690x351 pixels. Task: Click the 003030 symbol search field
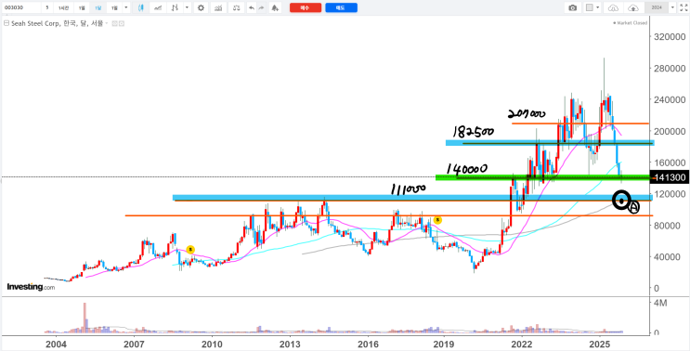21,7
